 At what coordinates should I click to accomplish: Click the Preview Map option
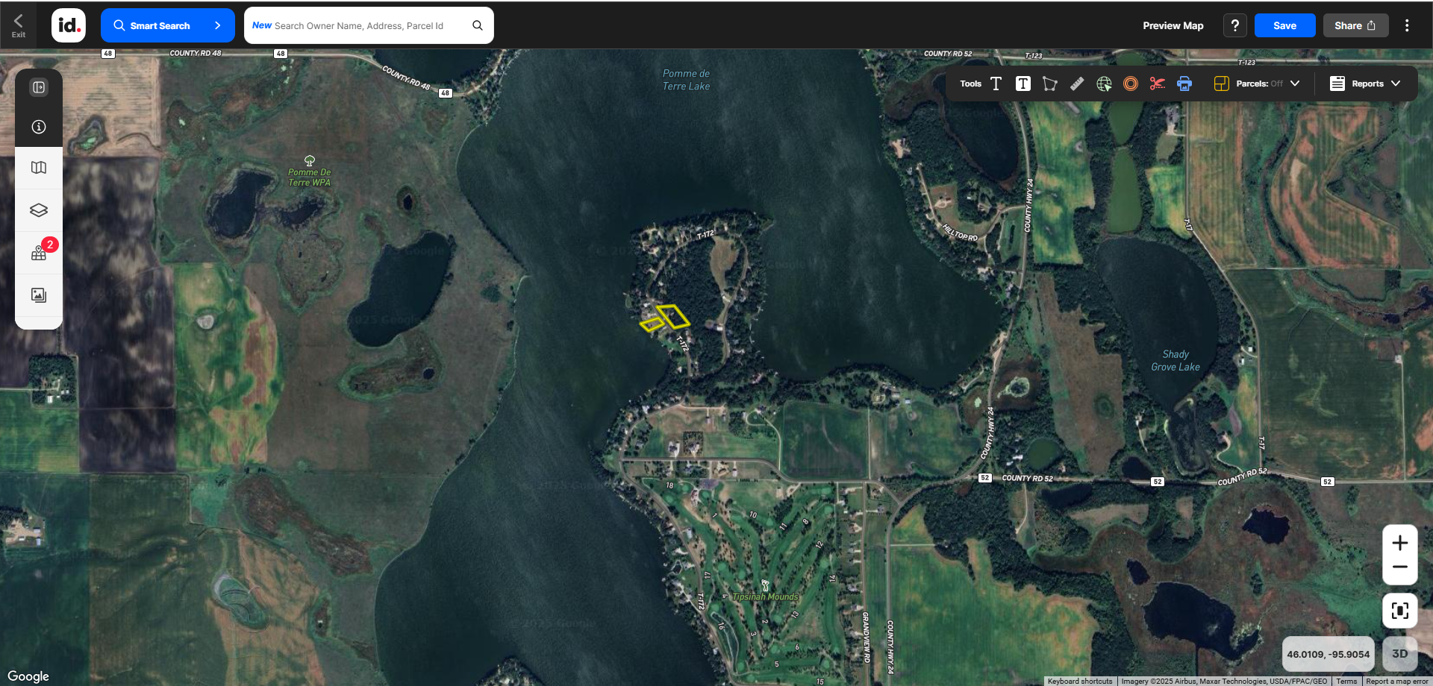tap(1173, 25)
